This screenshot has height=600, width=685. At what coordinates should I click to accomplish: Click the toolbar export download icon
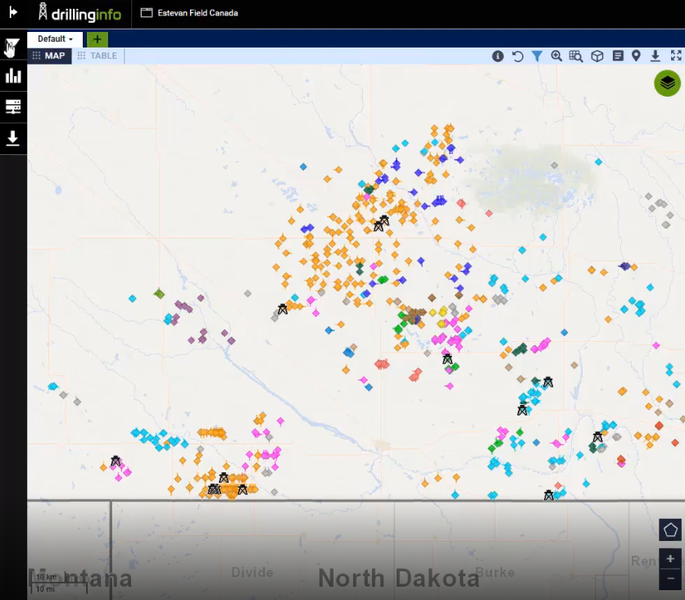click(x=655, y=56)
